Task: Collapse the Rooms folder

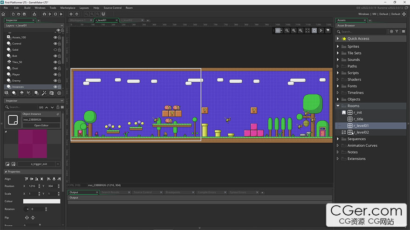Action: [338, 106]
